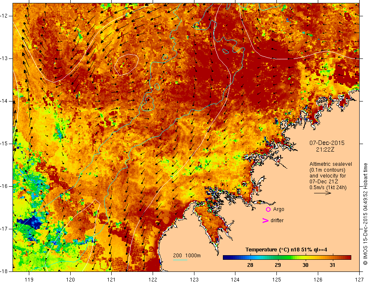Click the latitude axis label -14

(5, 101)
